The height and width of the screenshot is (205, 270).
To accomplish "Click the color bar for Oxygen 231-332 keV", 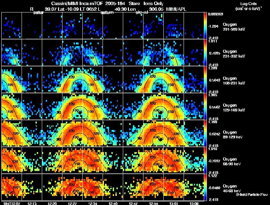I will (x=205, y=53).
